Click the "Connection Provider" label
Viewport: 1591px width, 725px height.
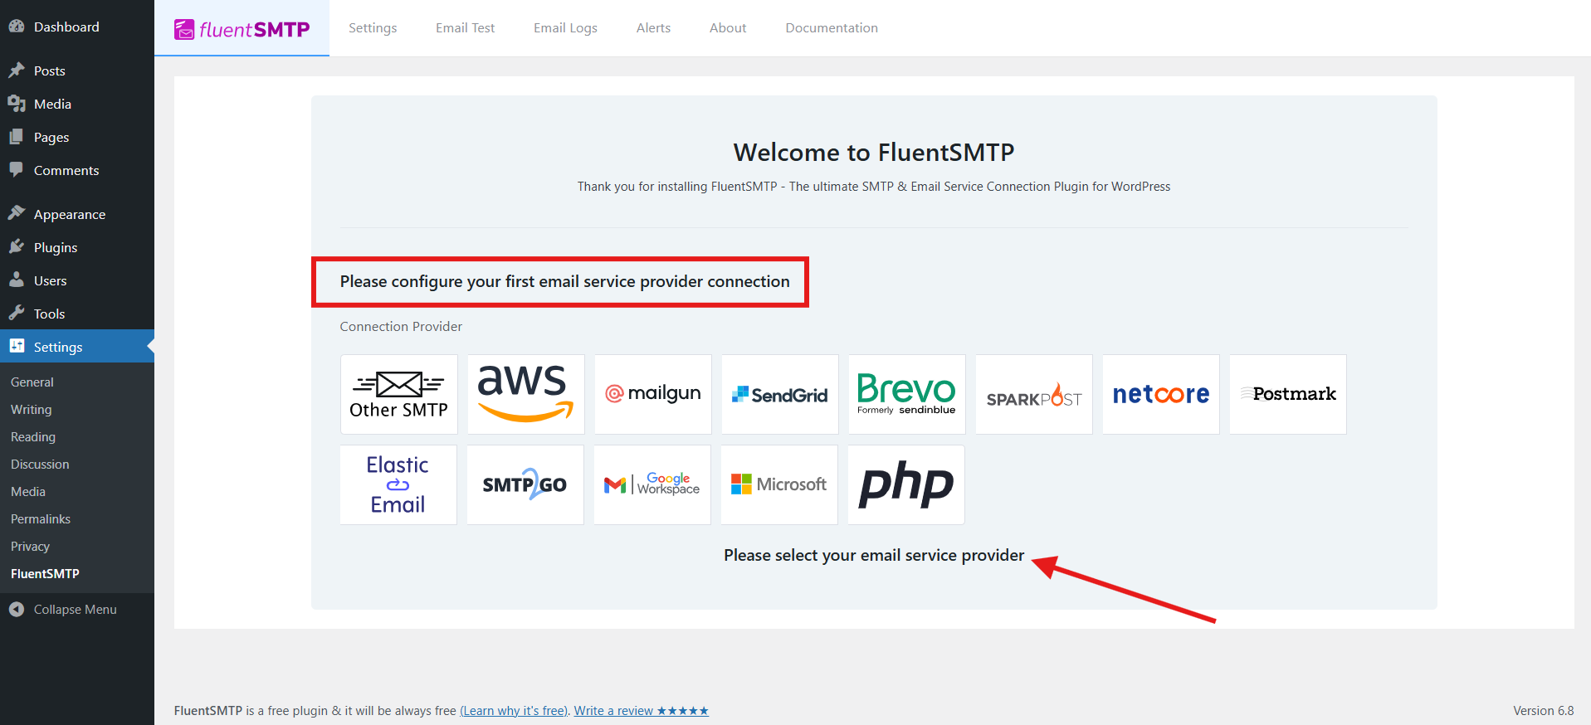[401, 327]
